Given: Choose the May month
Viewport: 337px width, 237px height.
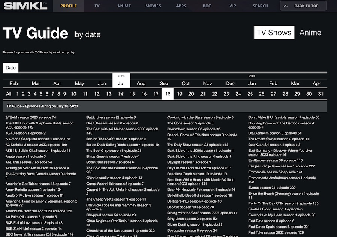Looking at the screenshot, I should point(79,83).
